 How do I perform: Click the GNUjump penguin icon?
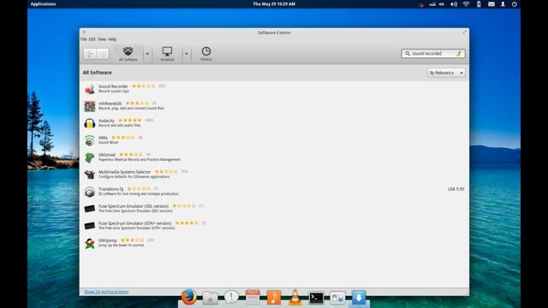pos(89,243)
